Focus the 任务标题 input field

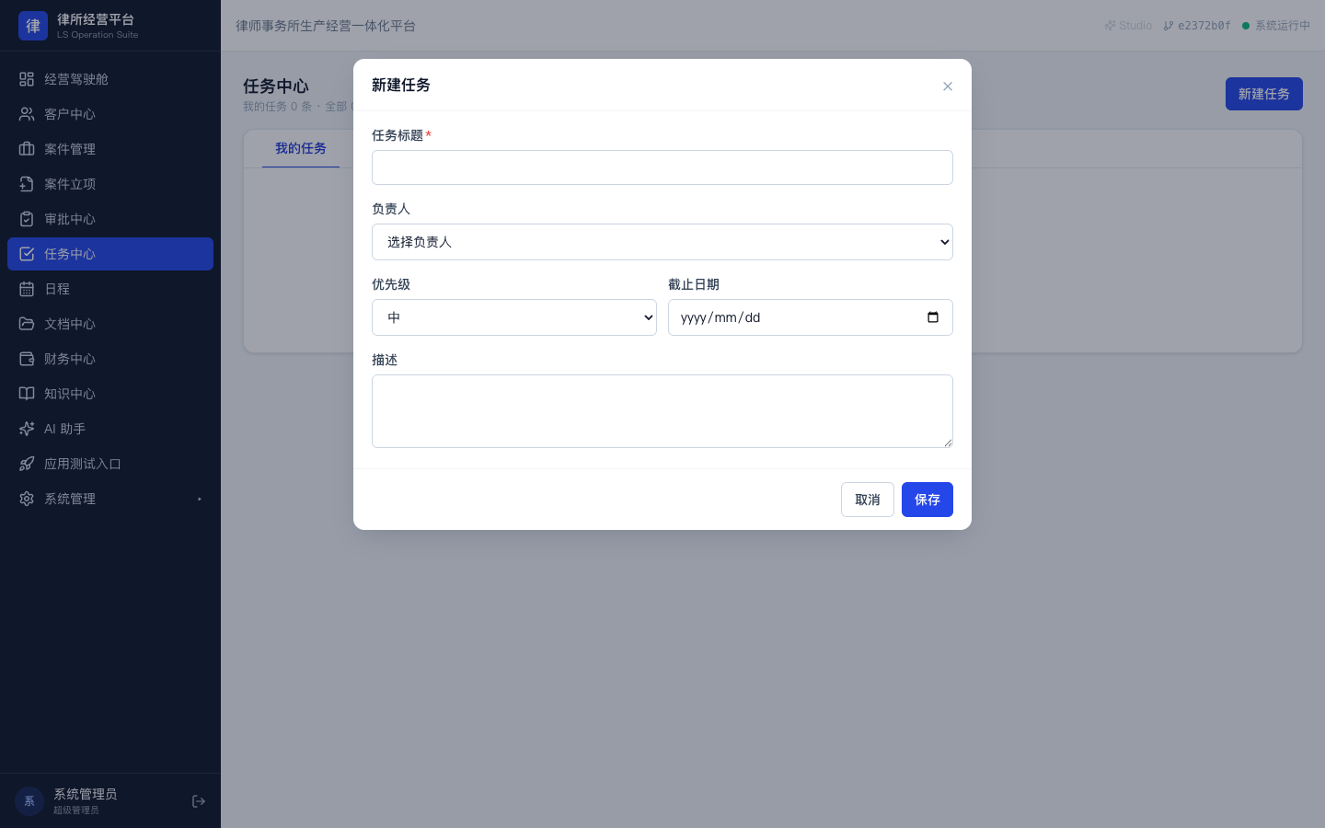point(662,167)
